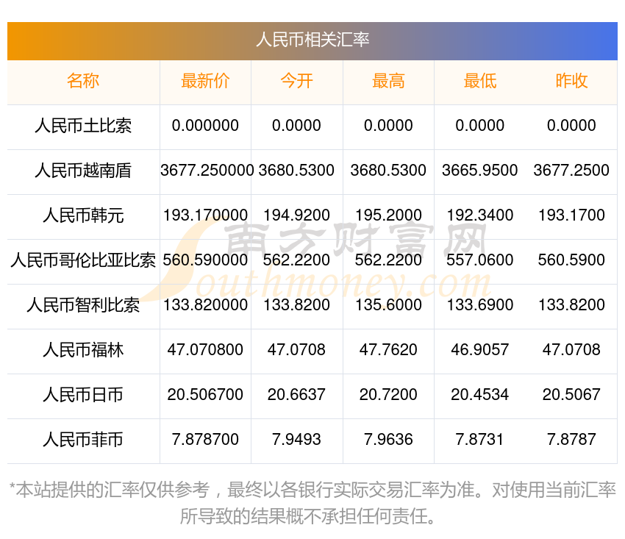Click the 人民币相关汇率 table title
The height and width of the screenshot is (539, 625).
point(312,40)
